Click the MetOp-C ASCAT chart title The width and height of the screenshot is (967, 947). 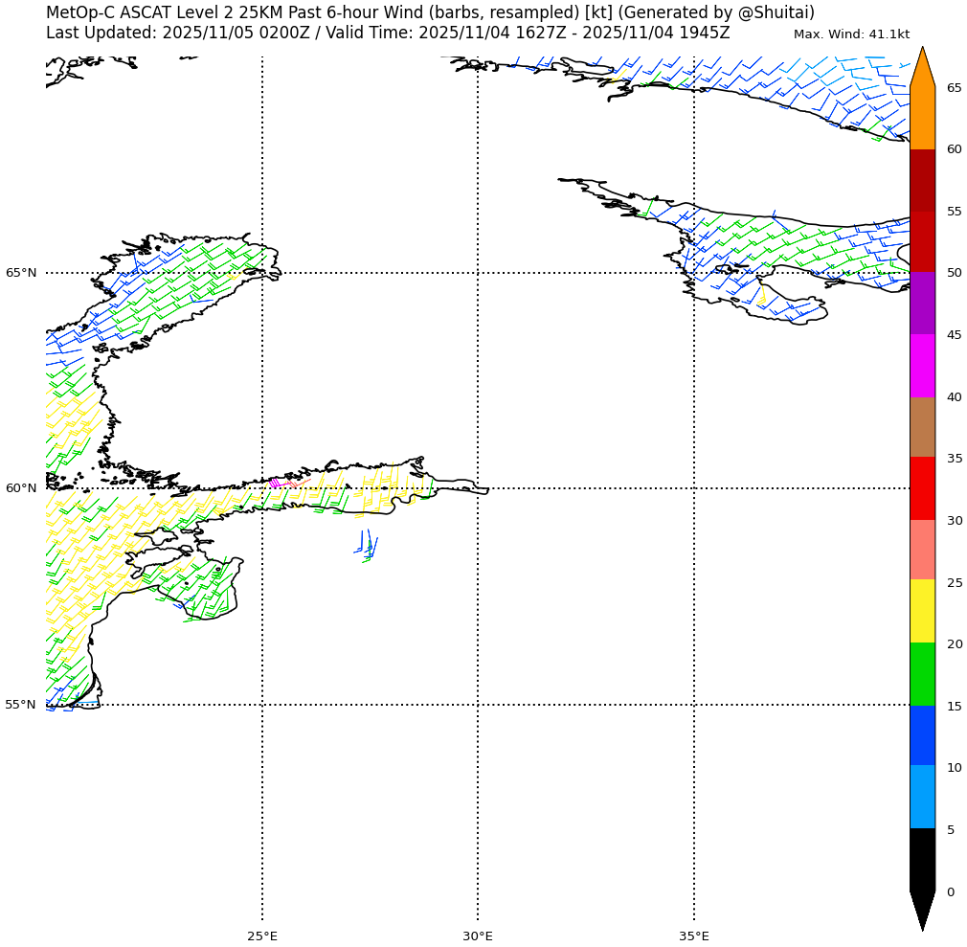pos(430,12)
